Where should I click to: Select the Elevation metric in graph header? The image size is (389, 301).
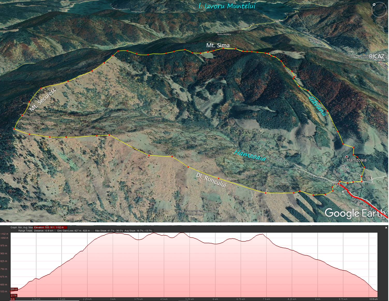[49, 228]
